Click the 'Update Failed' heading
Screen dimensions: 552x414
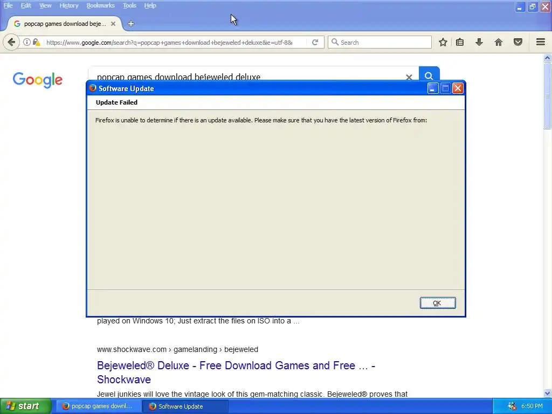tap(116, 102)
